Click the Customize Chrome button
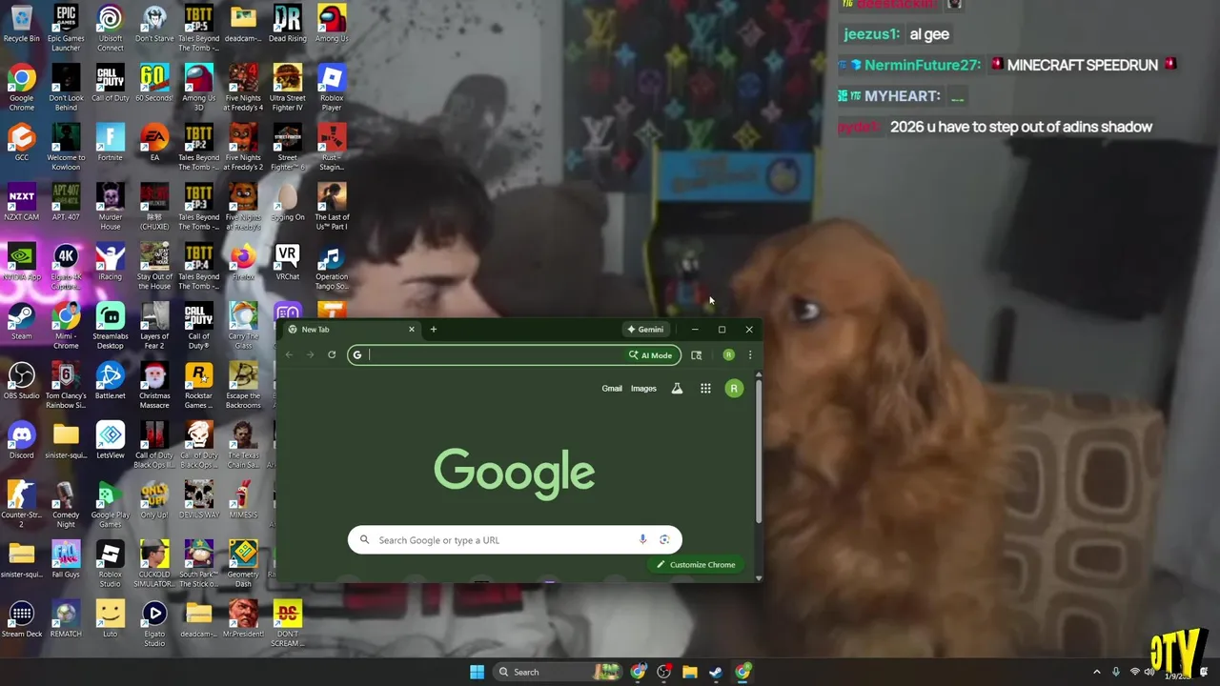This screenshot has width=1220, height=686. tap(696, 565)
